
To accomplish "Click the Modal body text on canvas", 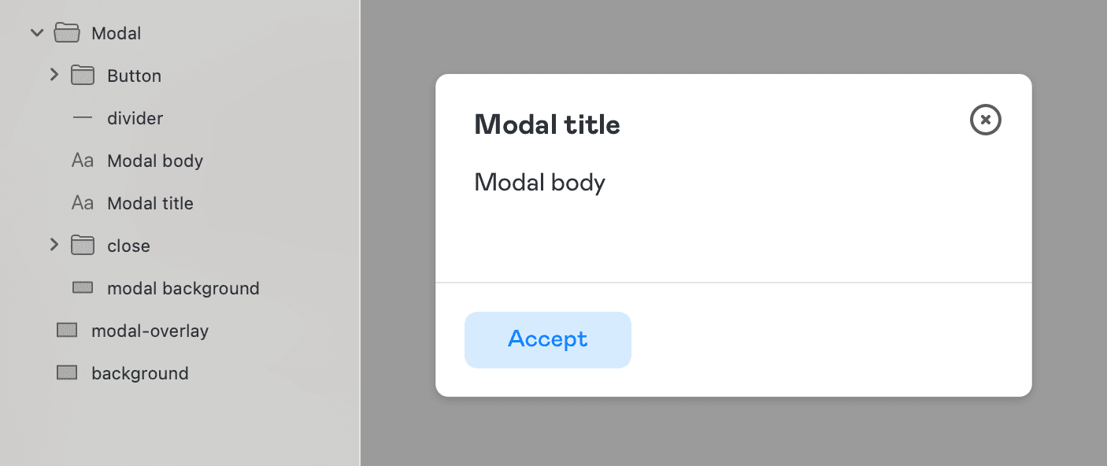I will coord(539,182).
